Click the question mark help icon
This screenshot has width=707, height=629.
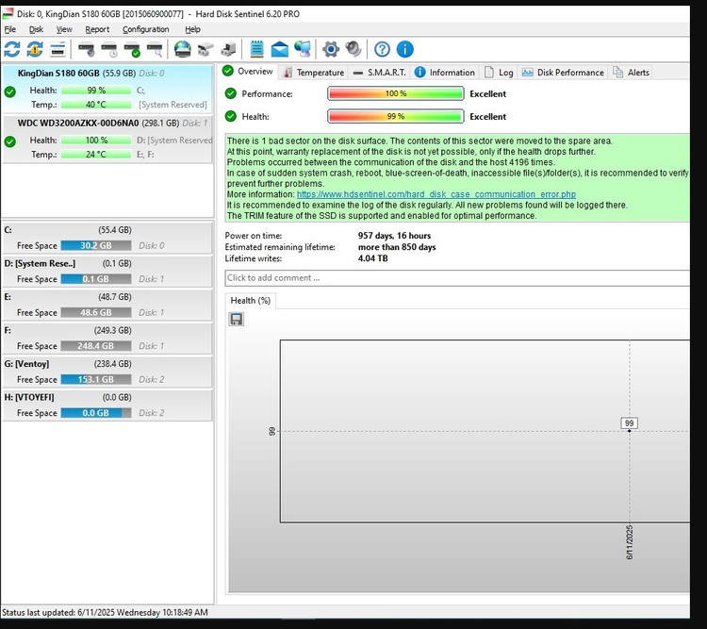(382, 49)
